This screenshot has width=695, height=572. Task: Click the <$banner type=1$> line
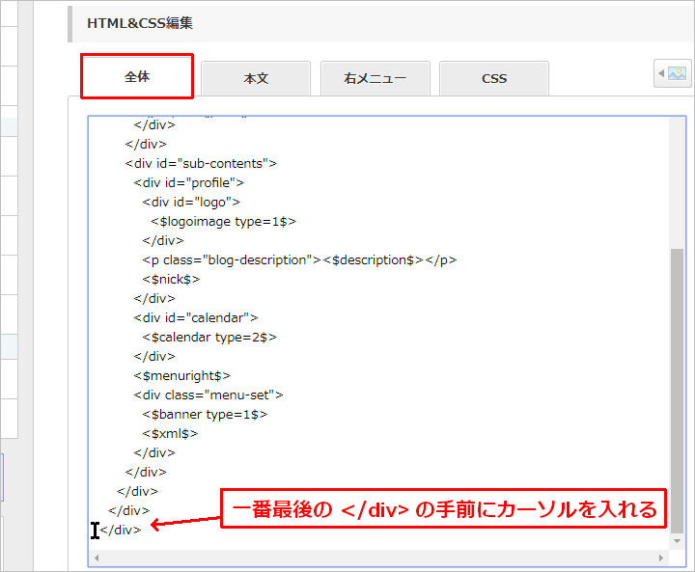coord(205,414)
